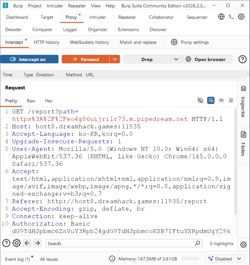
Task: Expand the Forward options dropdown
Action: (115, 59)
